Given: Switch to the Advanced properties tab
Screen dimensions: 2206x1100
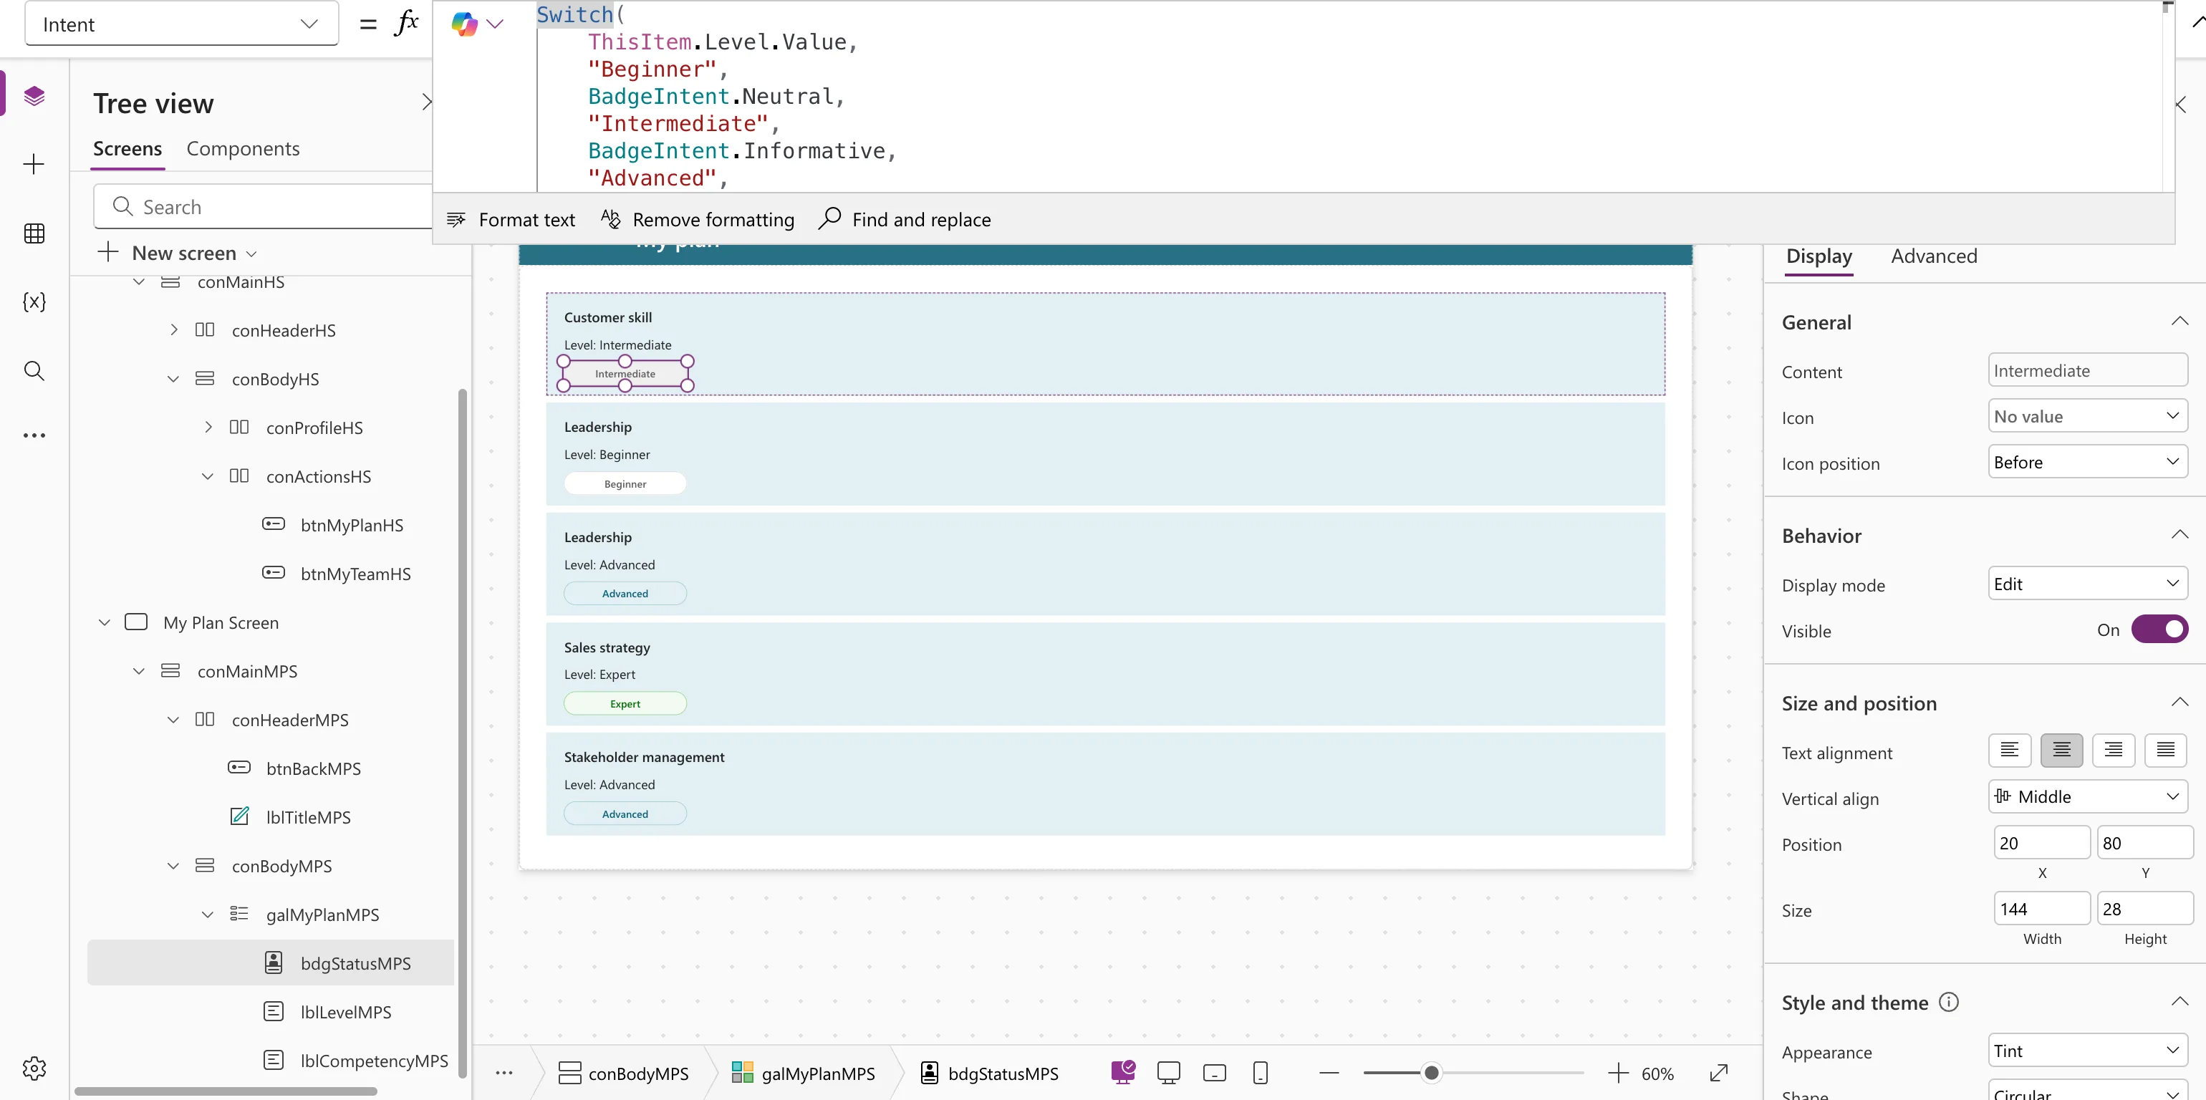Looking at the screenshot, I should pos(1934,256).
